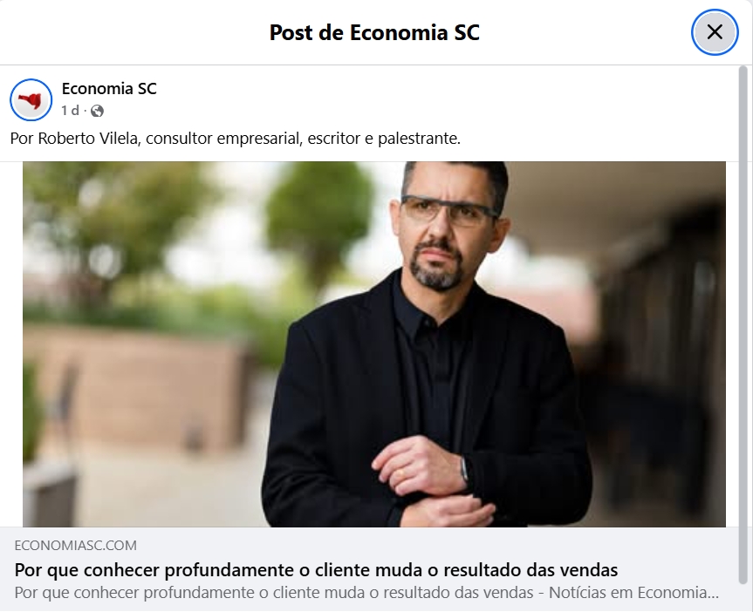This screenshot has width=753, height=612.
Task: Open the article preview photo
Action: (374, 344)
